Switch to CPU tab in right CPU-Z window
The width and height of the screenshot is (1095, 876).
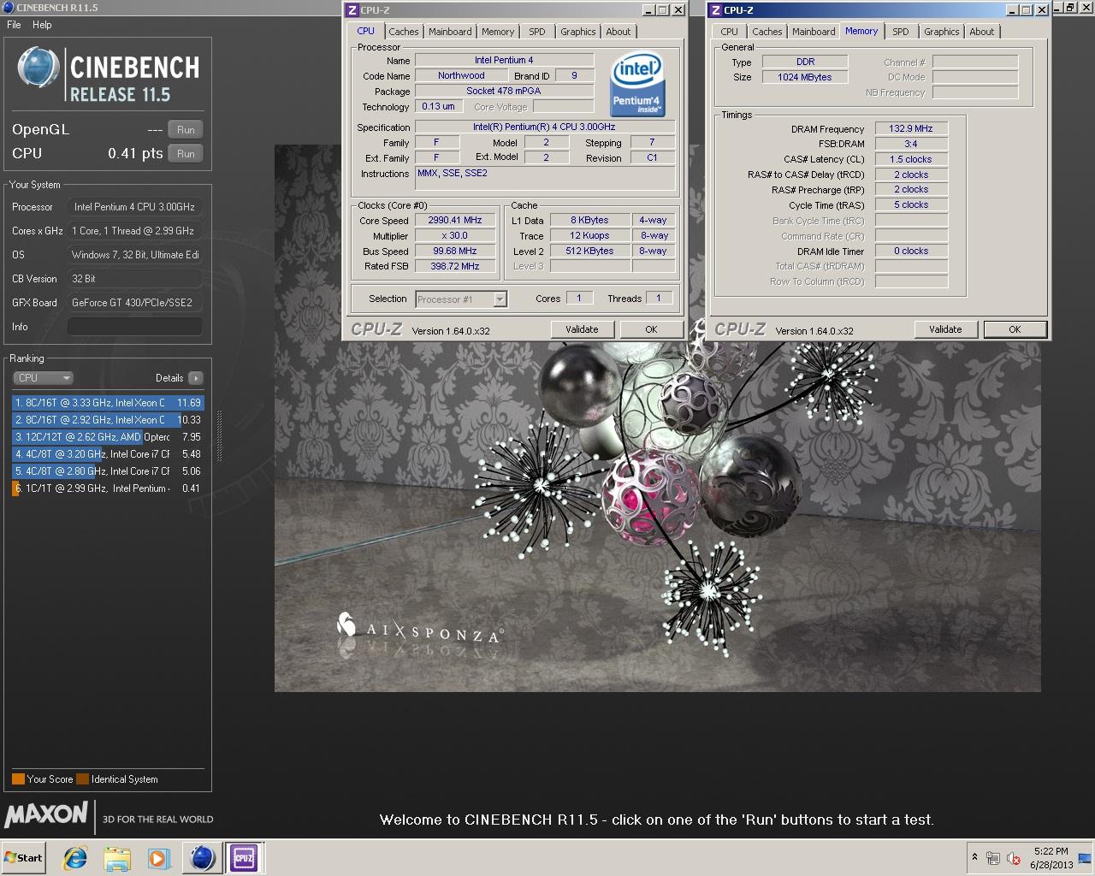730,32
